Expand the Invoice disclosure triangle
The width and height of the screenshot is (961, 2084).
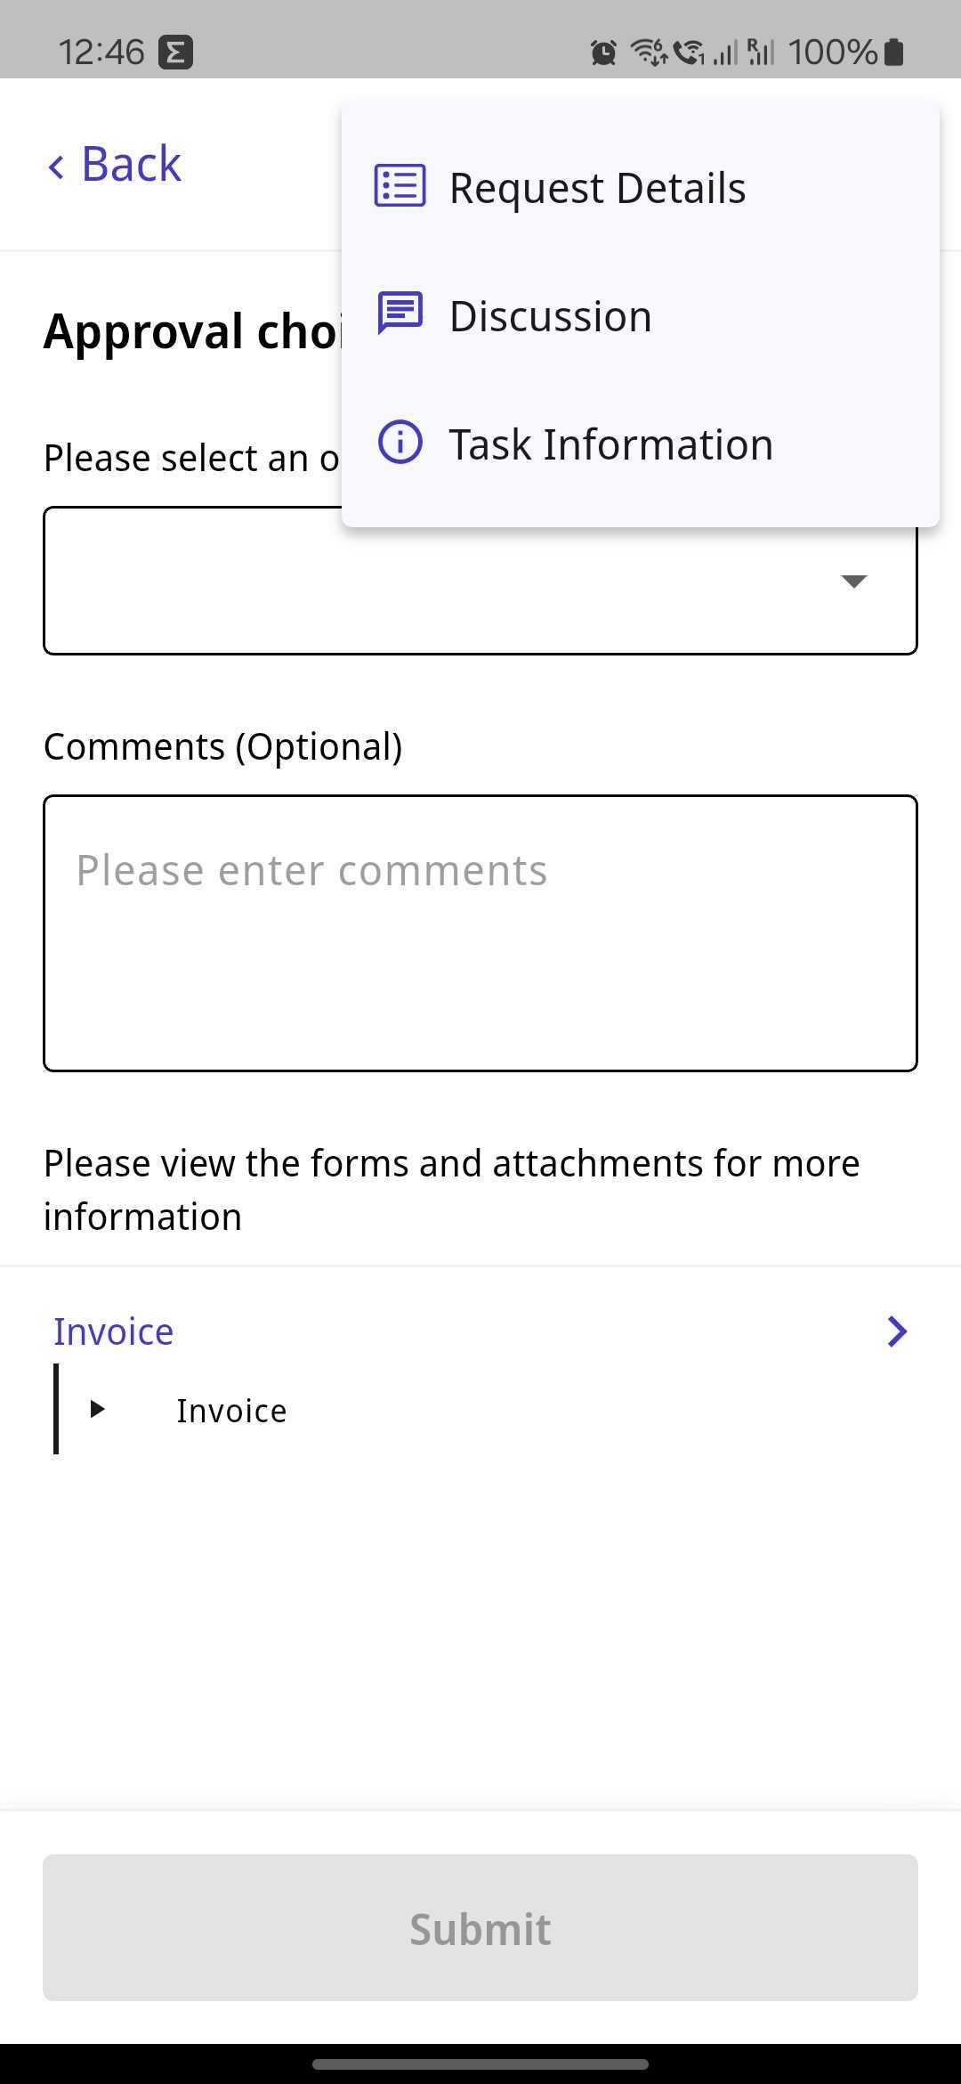pyautogui.click(x=98, y=1410)
